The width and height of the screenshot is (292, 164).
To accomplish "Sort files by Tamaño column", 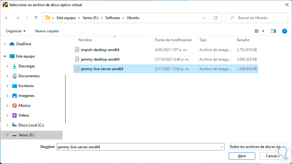I will pos(243,40).
